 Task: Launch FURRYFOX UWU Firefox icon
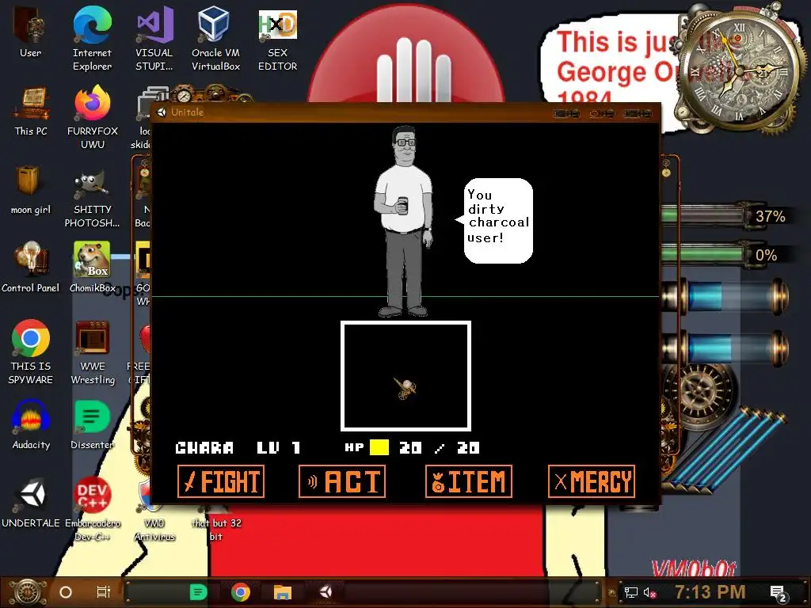(92, 117)
